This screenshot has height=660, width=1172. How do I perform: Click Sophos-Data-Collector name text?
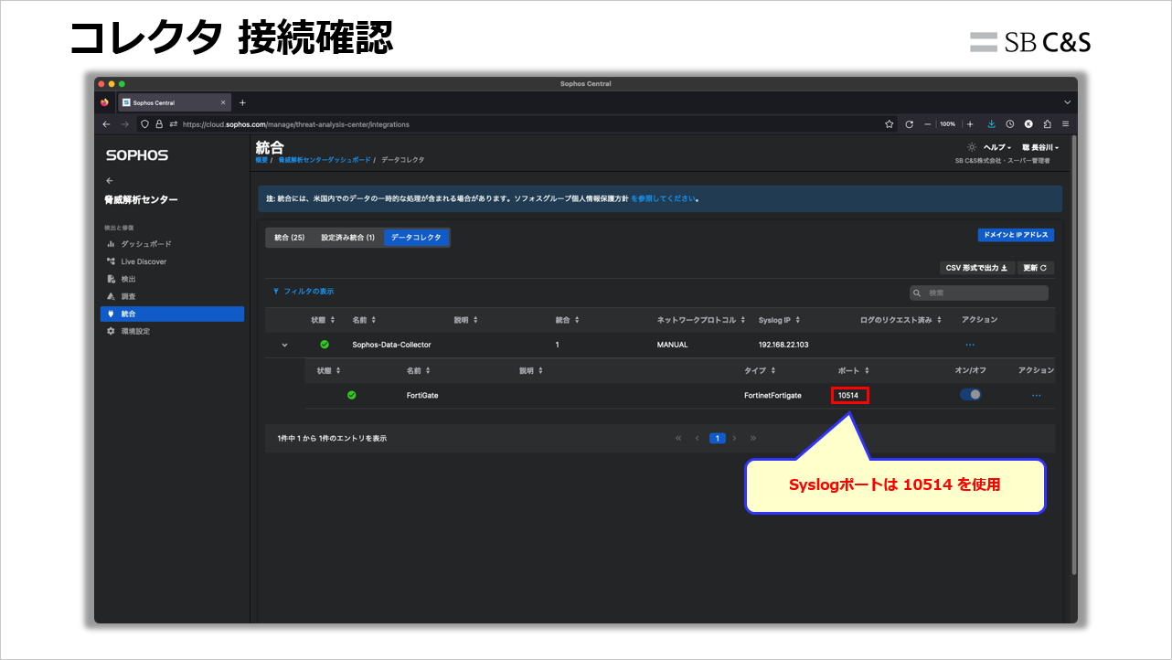pos(391,345)
